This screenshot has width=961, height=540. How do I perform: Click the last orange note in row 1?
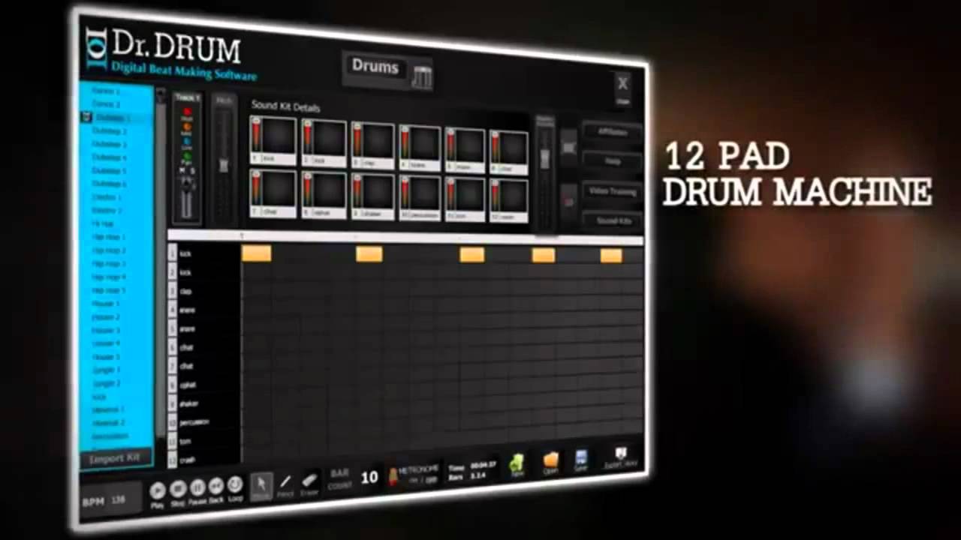pos(611,256)
